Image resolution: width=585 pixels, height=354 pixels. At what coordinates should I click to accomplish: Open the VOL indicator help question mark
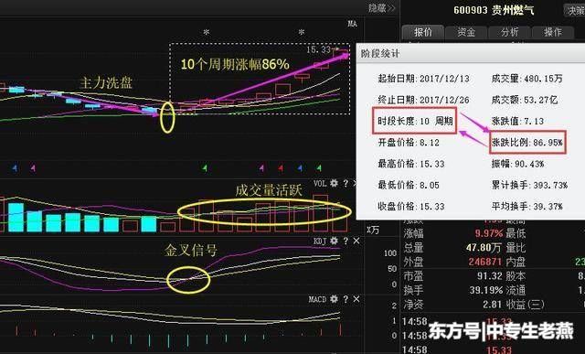pyautogui.click(x=346, y=183)
